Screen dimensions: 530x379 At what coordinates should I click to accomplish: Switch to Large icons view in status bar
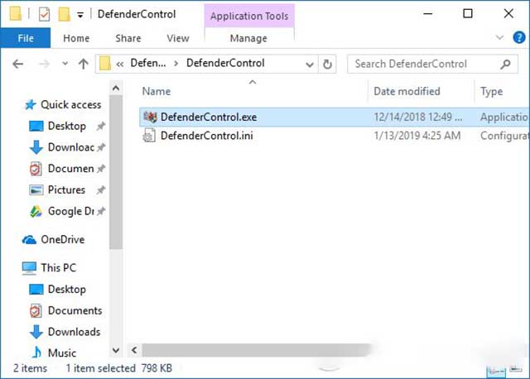516,369
